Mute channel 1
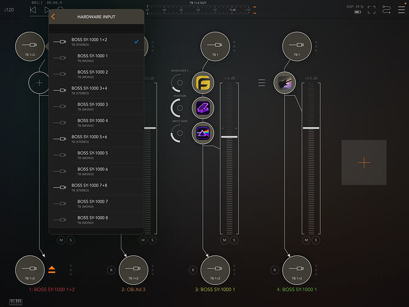This screenshot has width=409, height=307. (61, 240)
